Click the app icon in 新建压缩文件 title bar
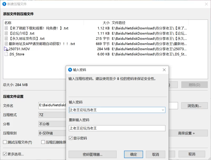This screenshot has height=160, width=211. pyautogui.click(x=5, y=4)
